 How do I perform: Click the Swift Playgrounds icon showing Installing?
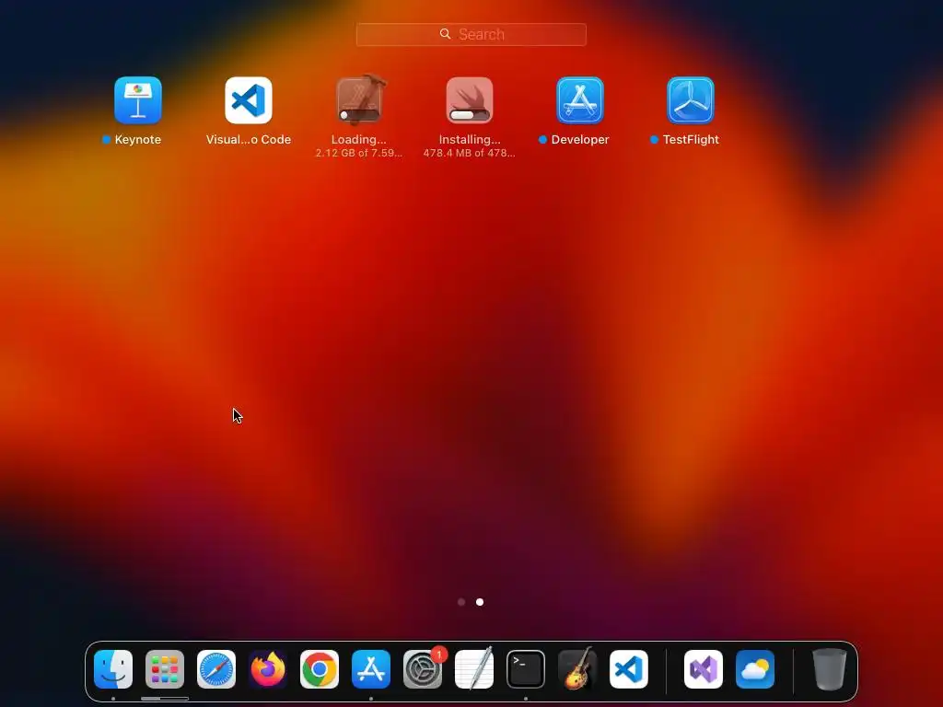click(470, 99)
